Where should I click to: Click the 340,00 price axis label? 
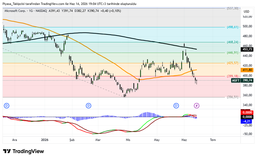click(247, 105)
